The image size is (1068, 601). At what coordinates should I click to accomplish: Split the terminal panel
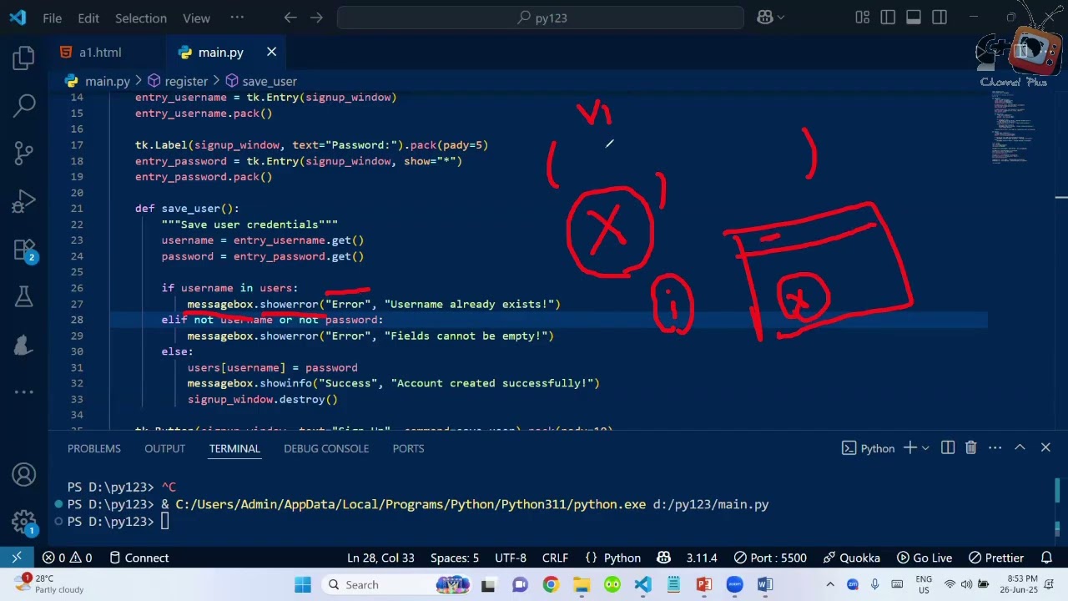(948, 448)
